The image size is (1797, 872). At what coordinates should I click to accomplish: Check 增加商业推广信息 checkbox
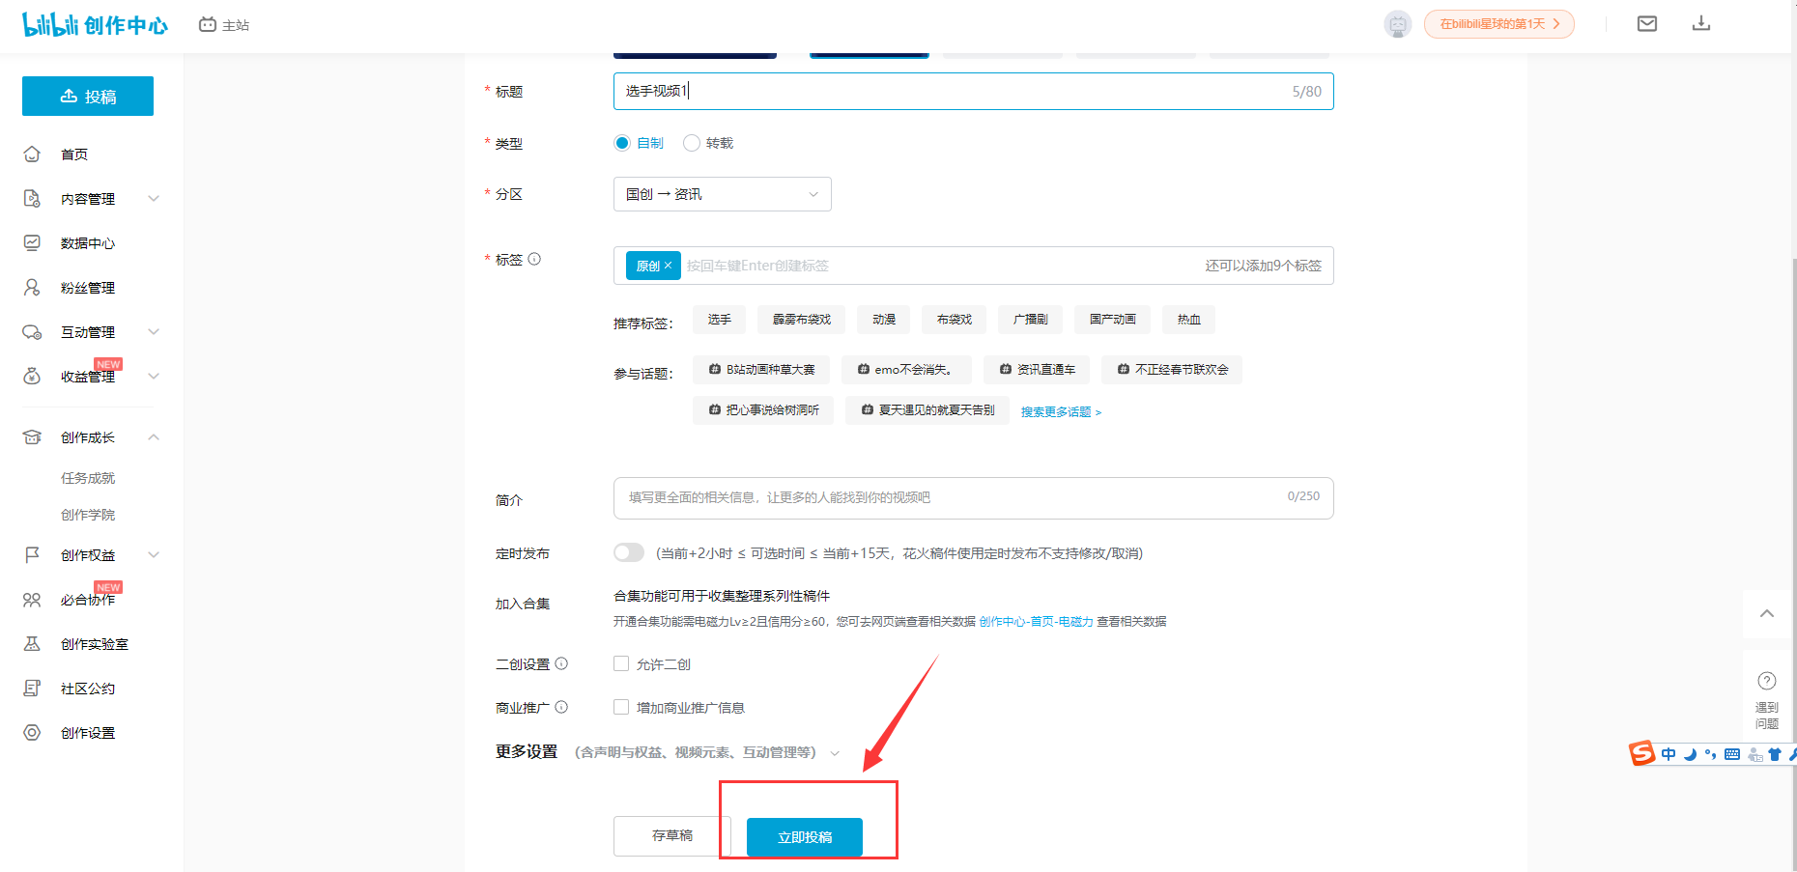621,707
